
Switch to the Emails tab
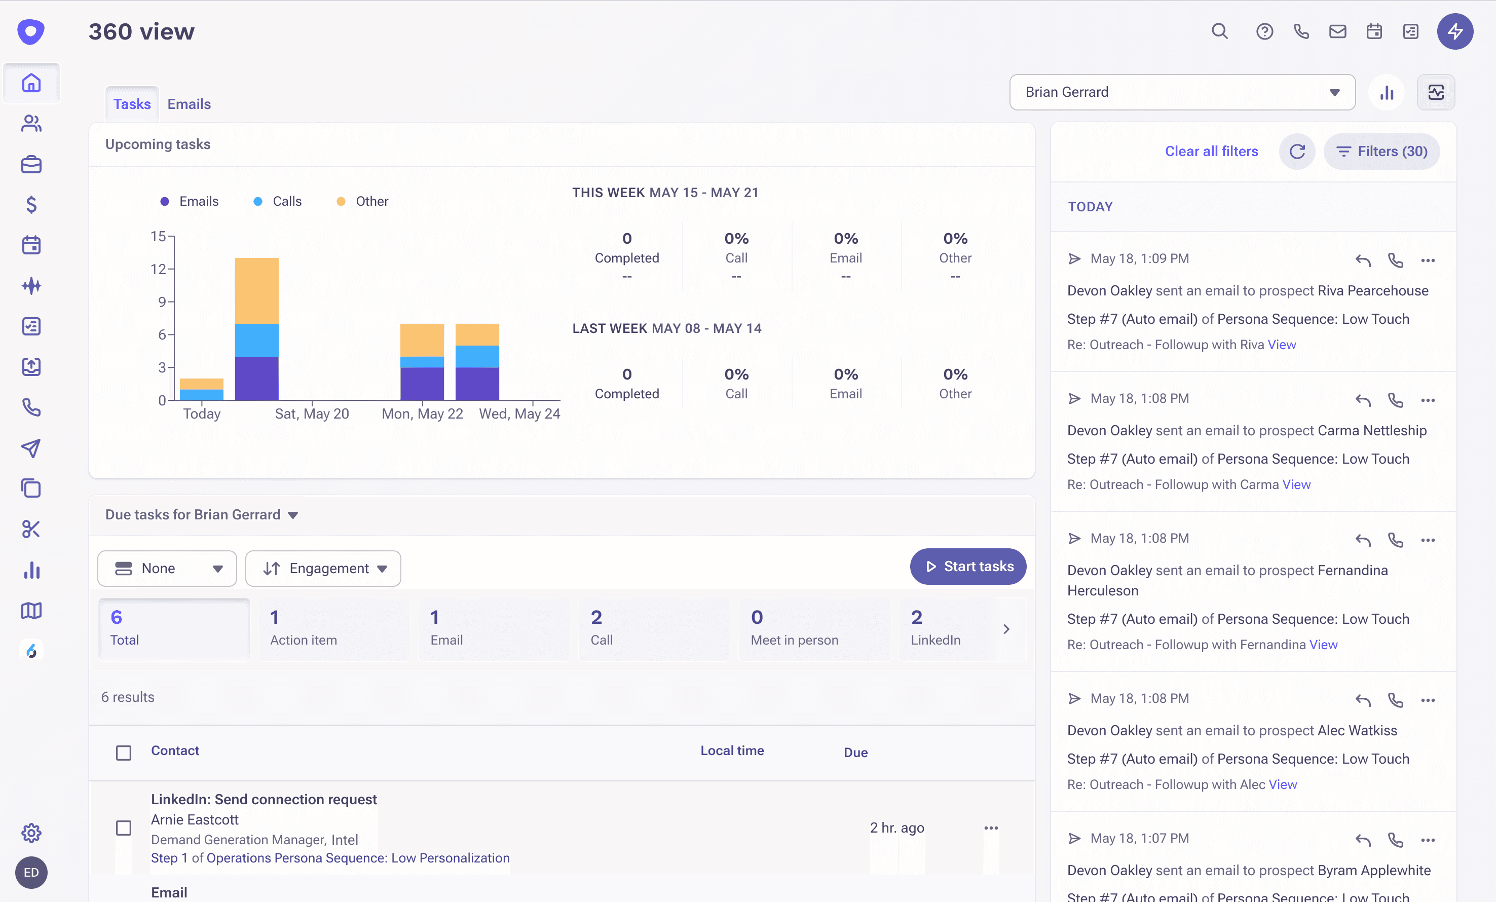tap(189, 104)
